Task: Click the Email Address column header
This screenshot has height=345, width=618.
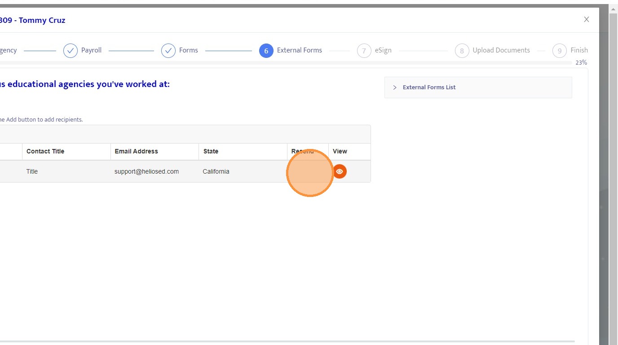Action: click(154, 152)
